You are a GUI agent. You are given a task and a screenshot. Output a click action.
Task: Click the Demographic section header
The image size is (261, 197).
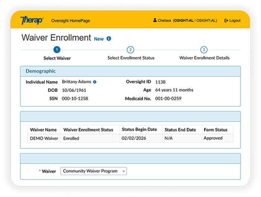(x=130, y=71)
